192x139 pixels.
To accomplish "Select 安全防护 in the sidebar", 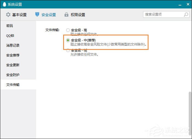I will tap(13, 75).
